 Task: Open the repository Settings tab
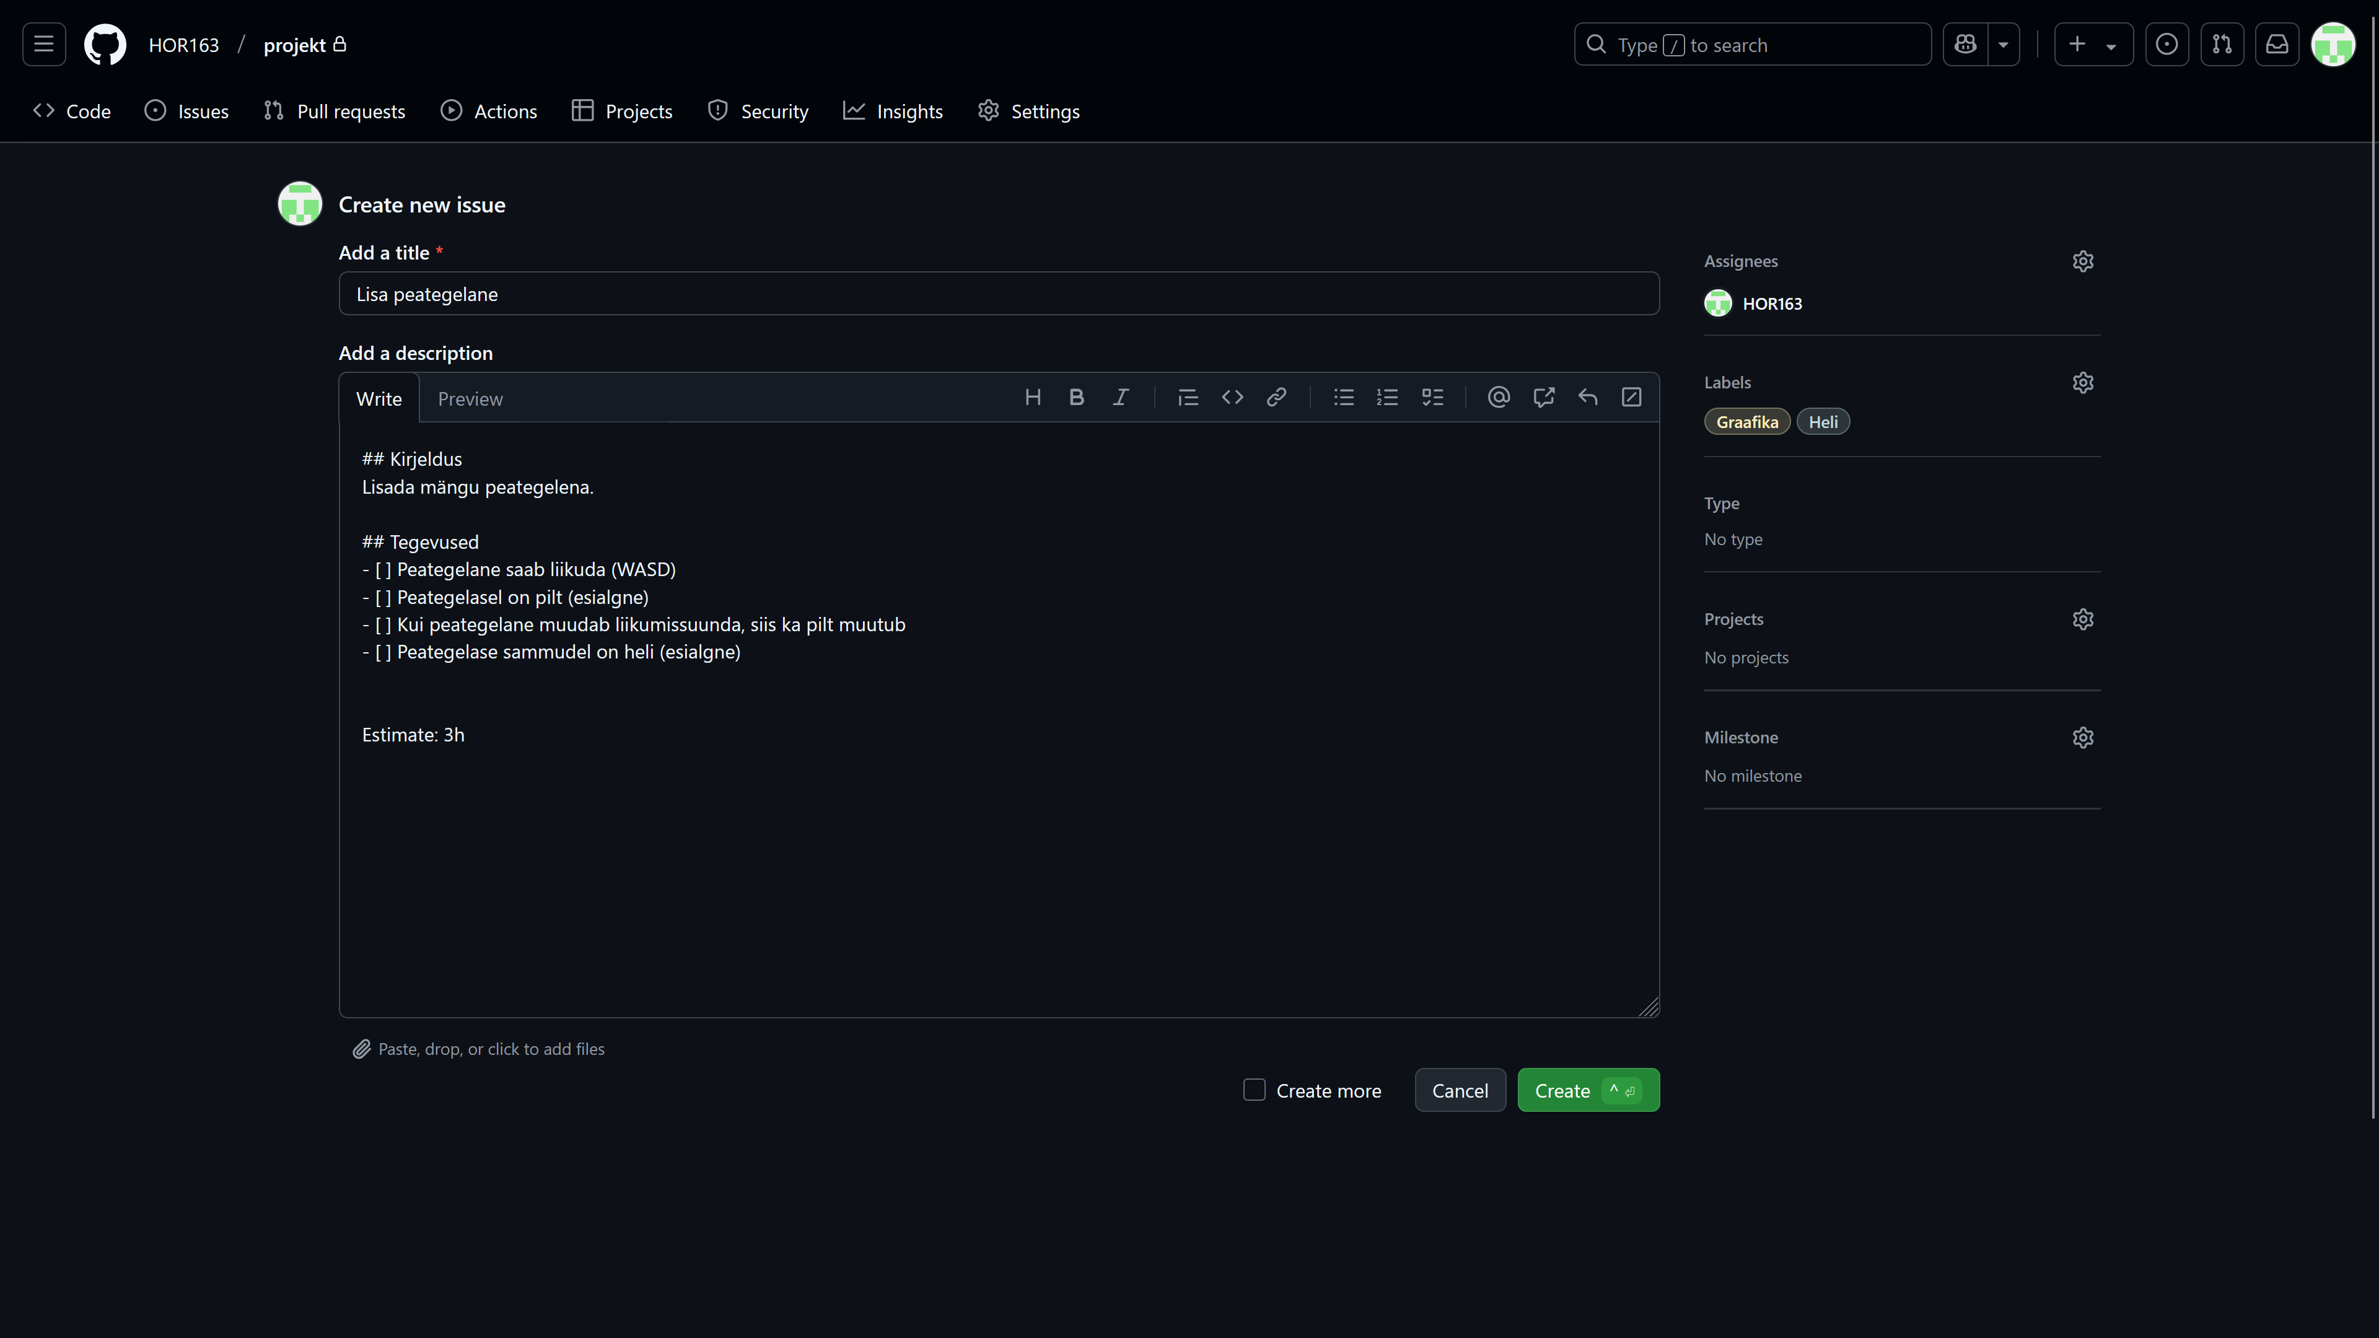pos(1029,111)
